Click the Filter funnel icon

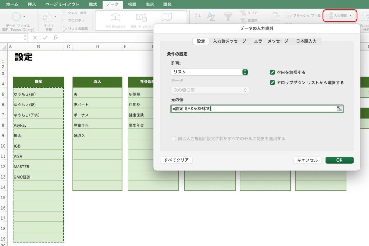point(228,17)
